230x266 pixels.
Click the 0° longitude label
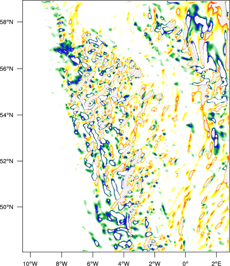185,263
